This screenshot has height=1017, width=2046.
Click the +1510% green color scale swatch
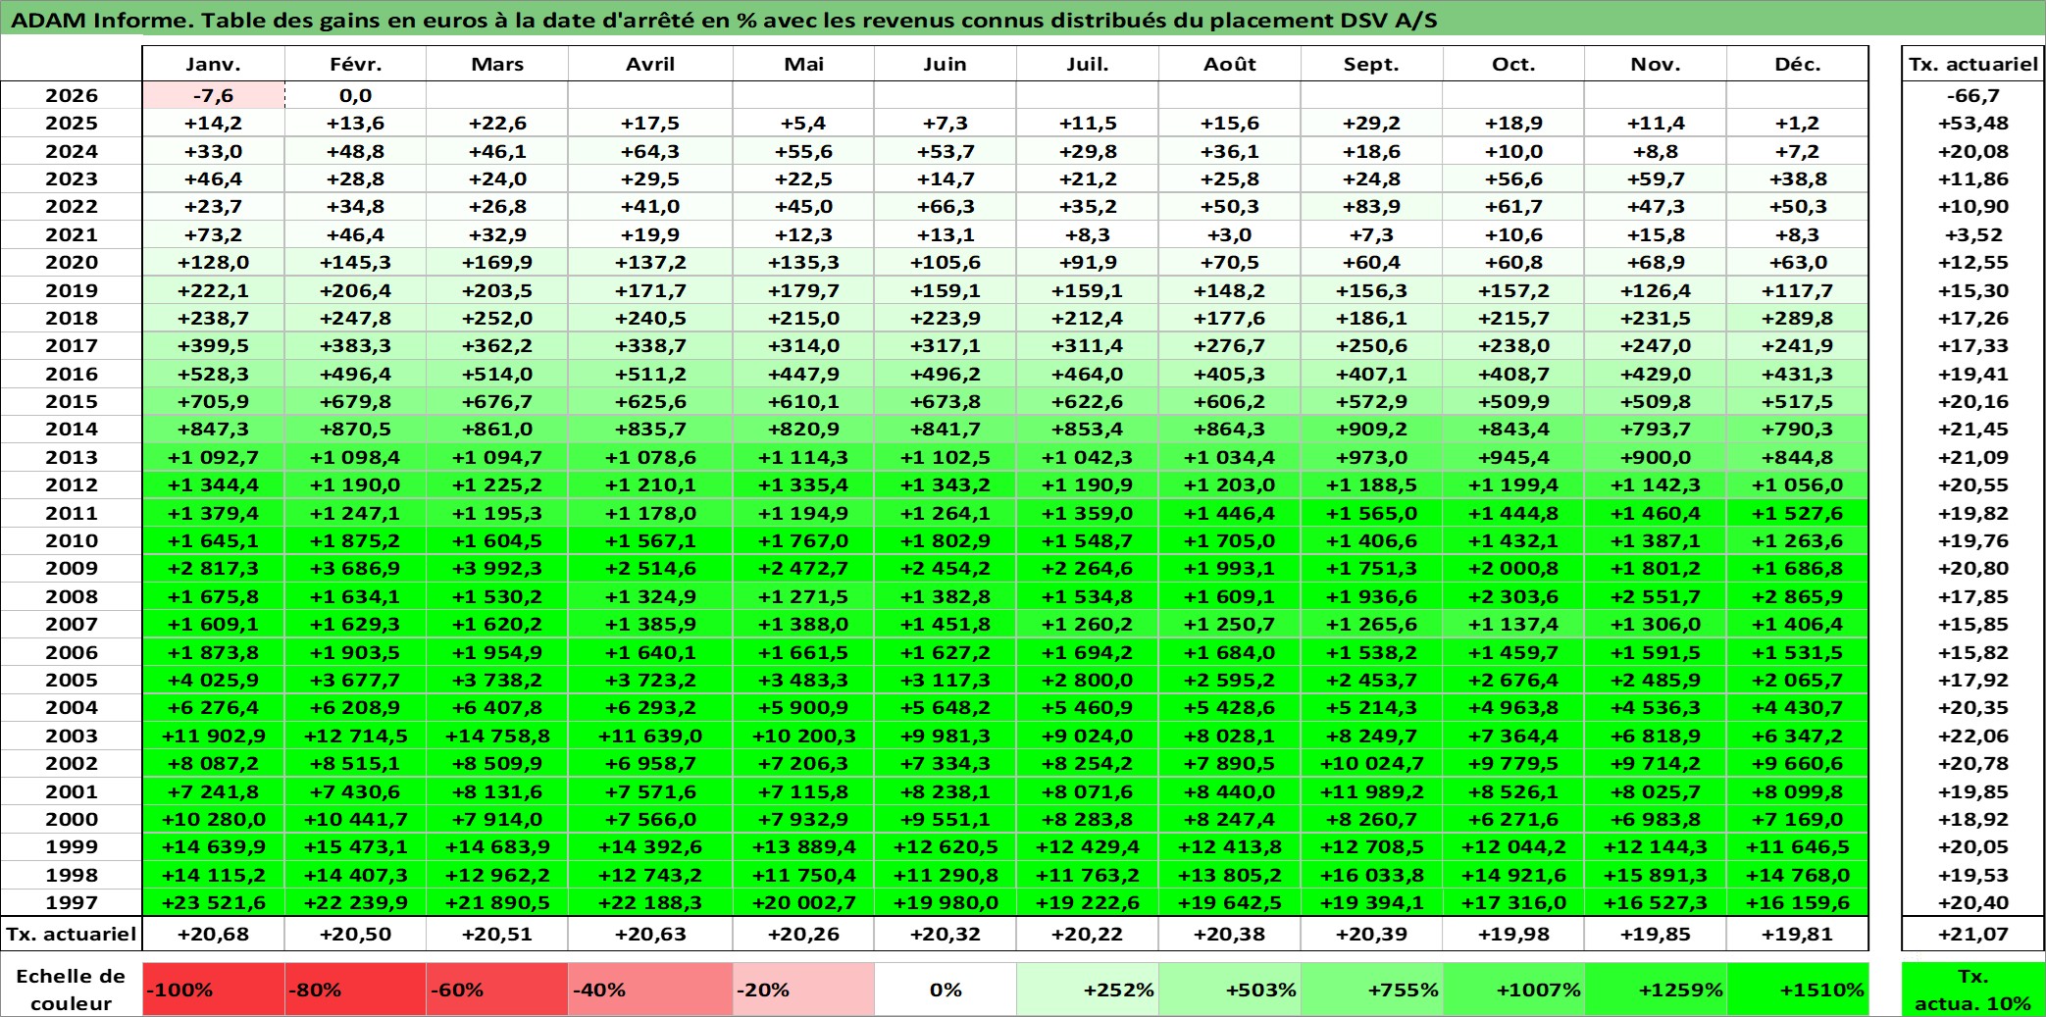tap(1798, 990)
